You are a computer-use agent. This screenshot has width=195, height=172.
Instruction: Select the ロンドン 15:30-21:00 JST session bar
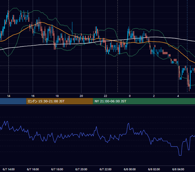(60, 101)
